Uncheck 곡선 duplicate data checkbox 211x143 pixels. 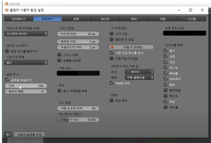166,62
